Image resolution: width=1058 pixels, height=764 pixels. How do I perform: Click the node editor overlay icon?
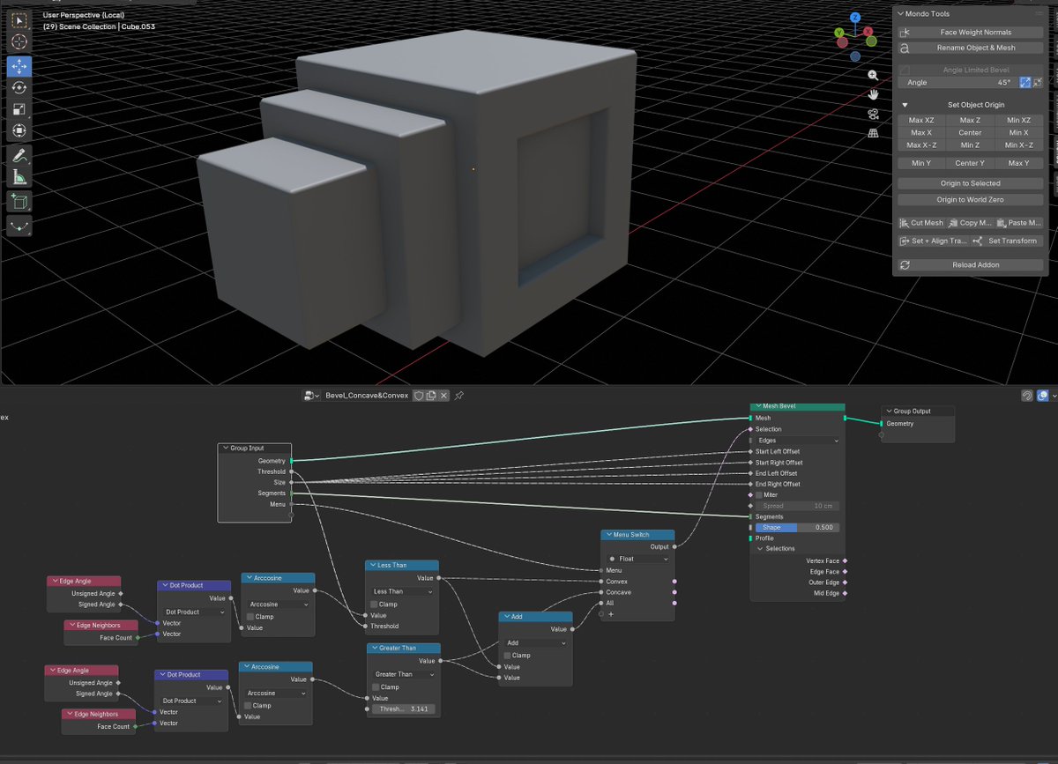pyautogui.click(x=1043, y=397)
